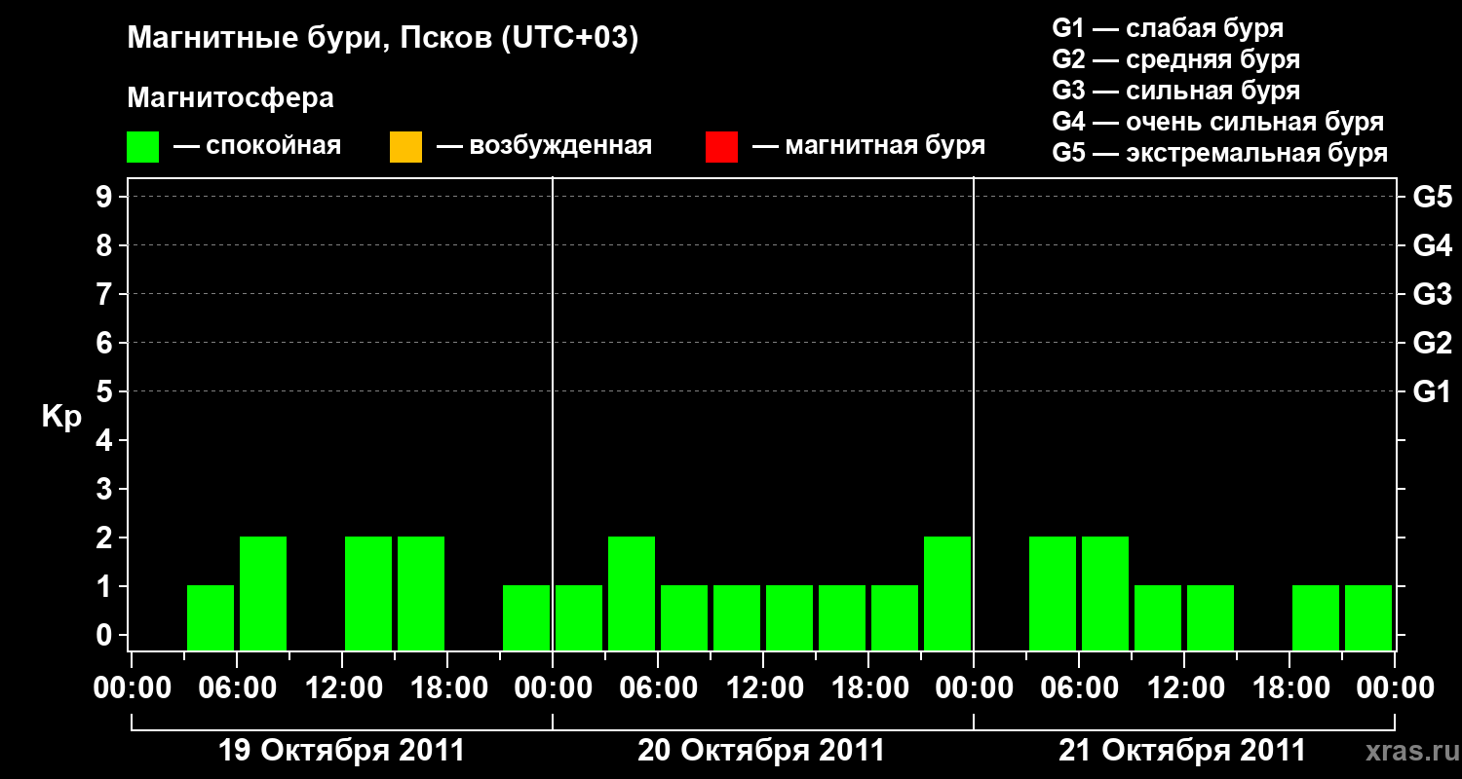The image size is (1462, 779).
Task: Click the '06:00' time label under 21 Октября
Action: click(x=1079, y=688)
